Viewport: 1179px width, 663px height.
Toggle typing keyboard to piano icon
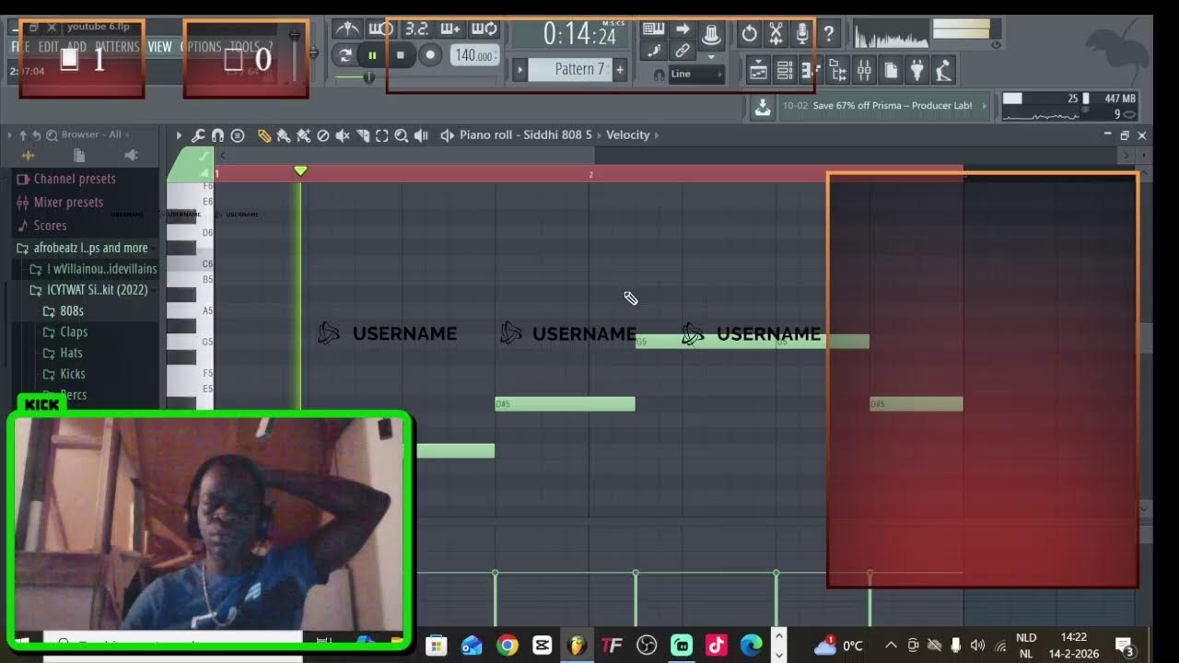tap(653, 29)
